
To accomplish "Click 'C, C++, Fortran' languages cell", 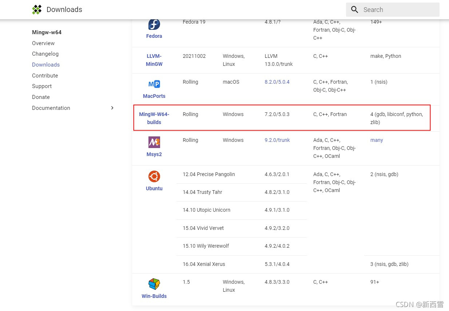I will coord(330,114).
